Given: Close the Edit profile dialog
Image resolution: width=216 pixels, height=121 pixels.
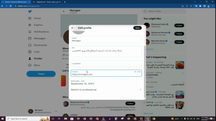Looking at the screenshot, I should (72, 28).
